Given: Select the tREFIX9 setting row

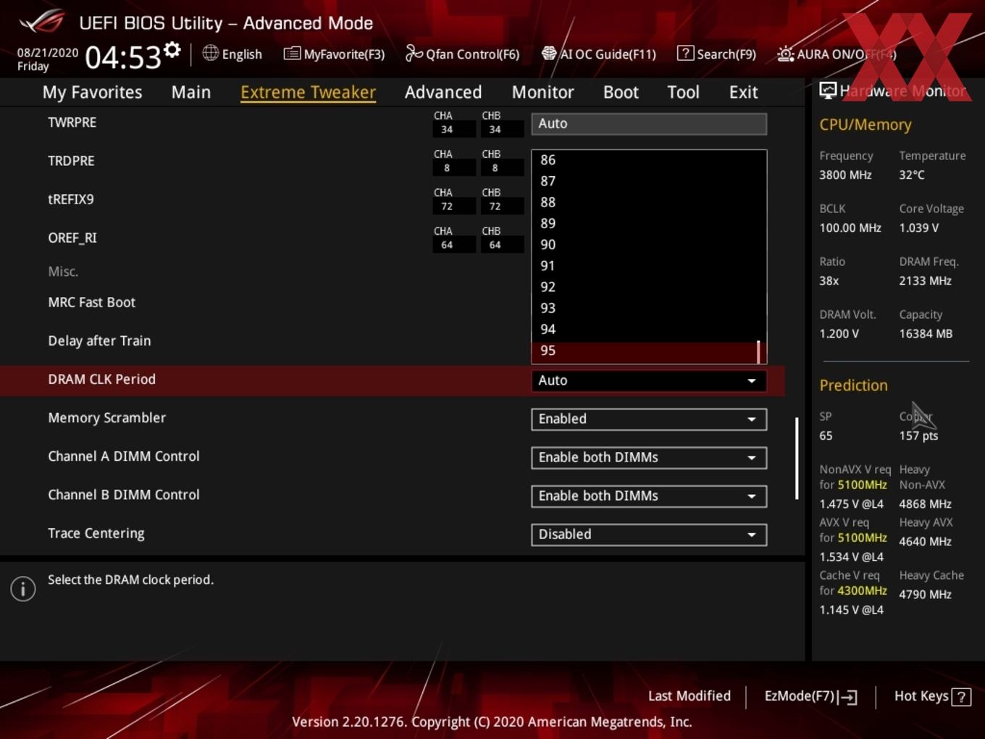Looking at the screenshot, I should [392, 199].
